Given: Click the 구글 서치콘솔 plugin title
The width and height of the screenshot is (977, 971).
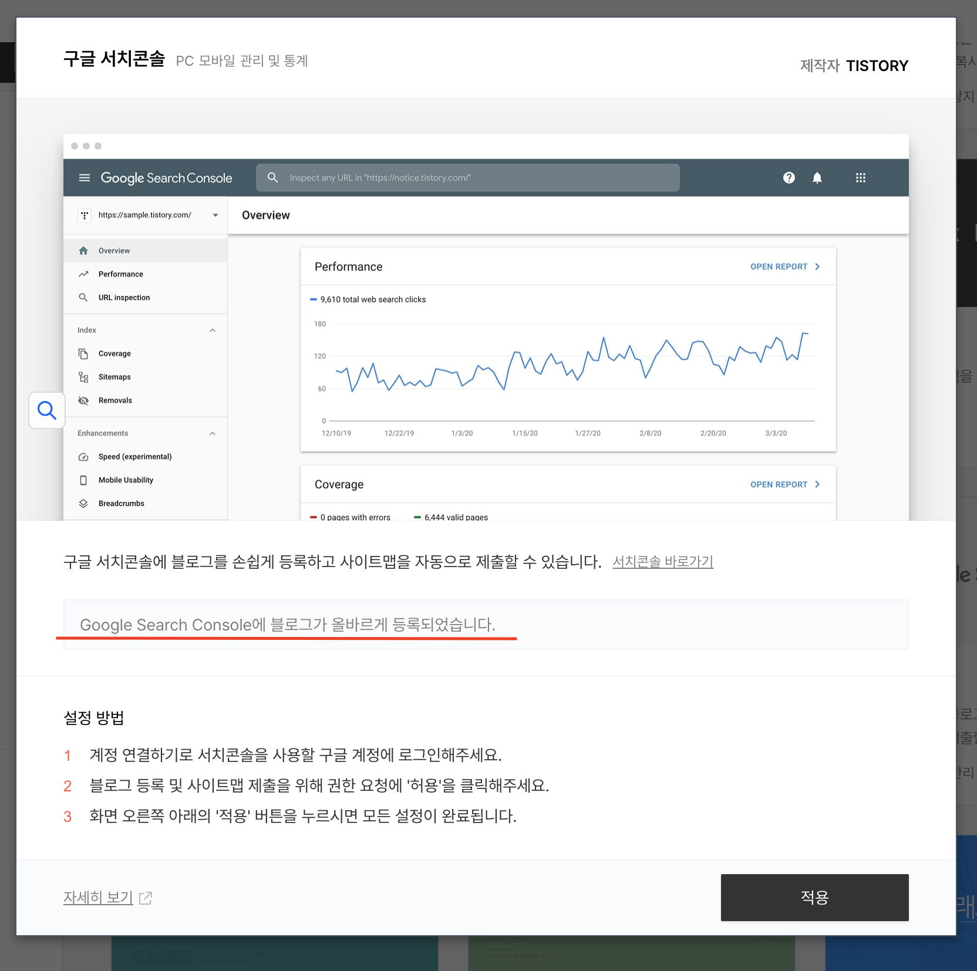Looking at the screenshot, I should 114,59.
